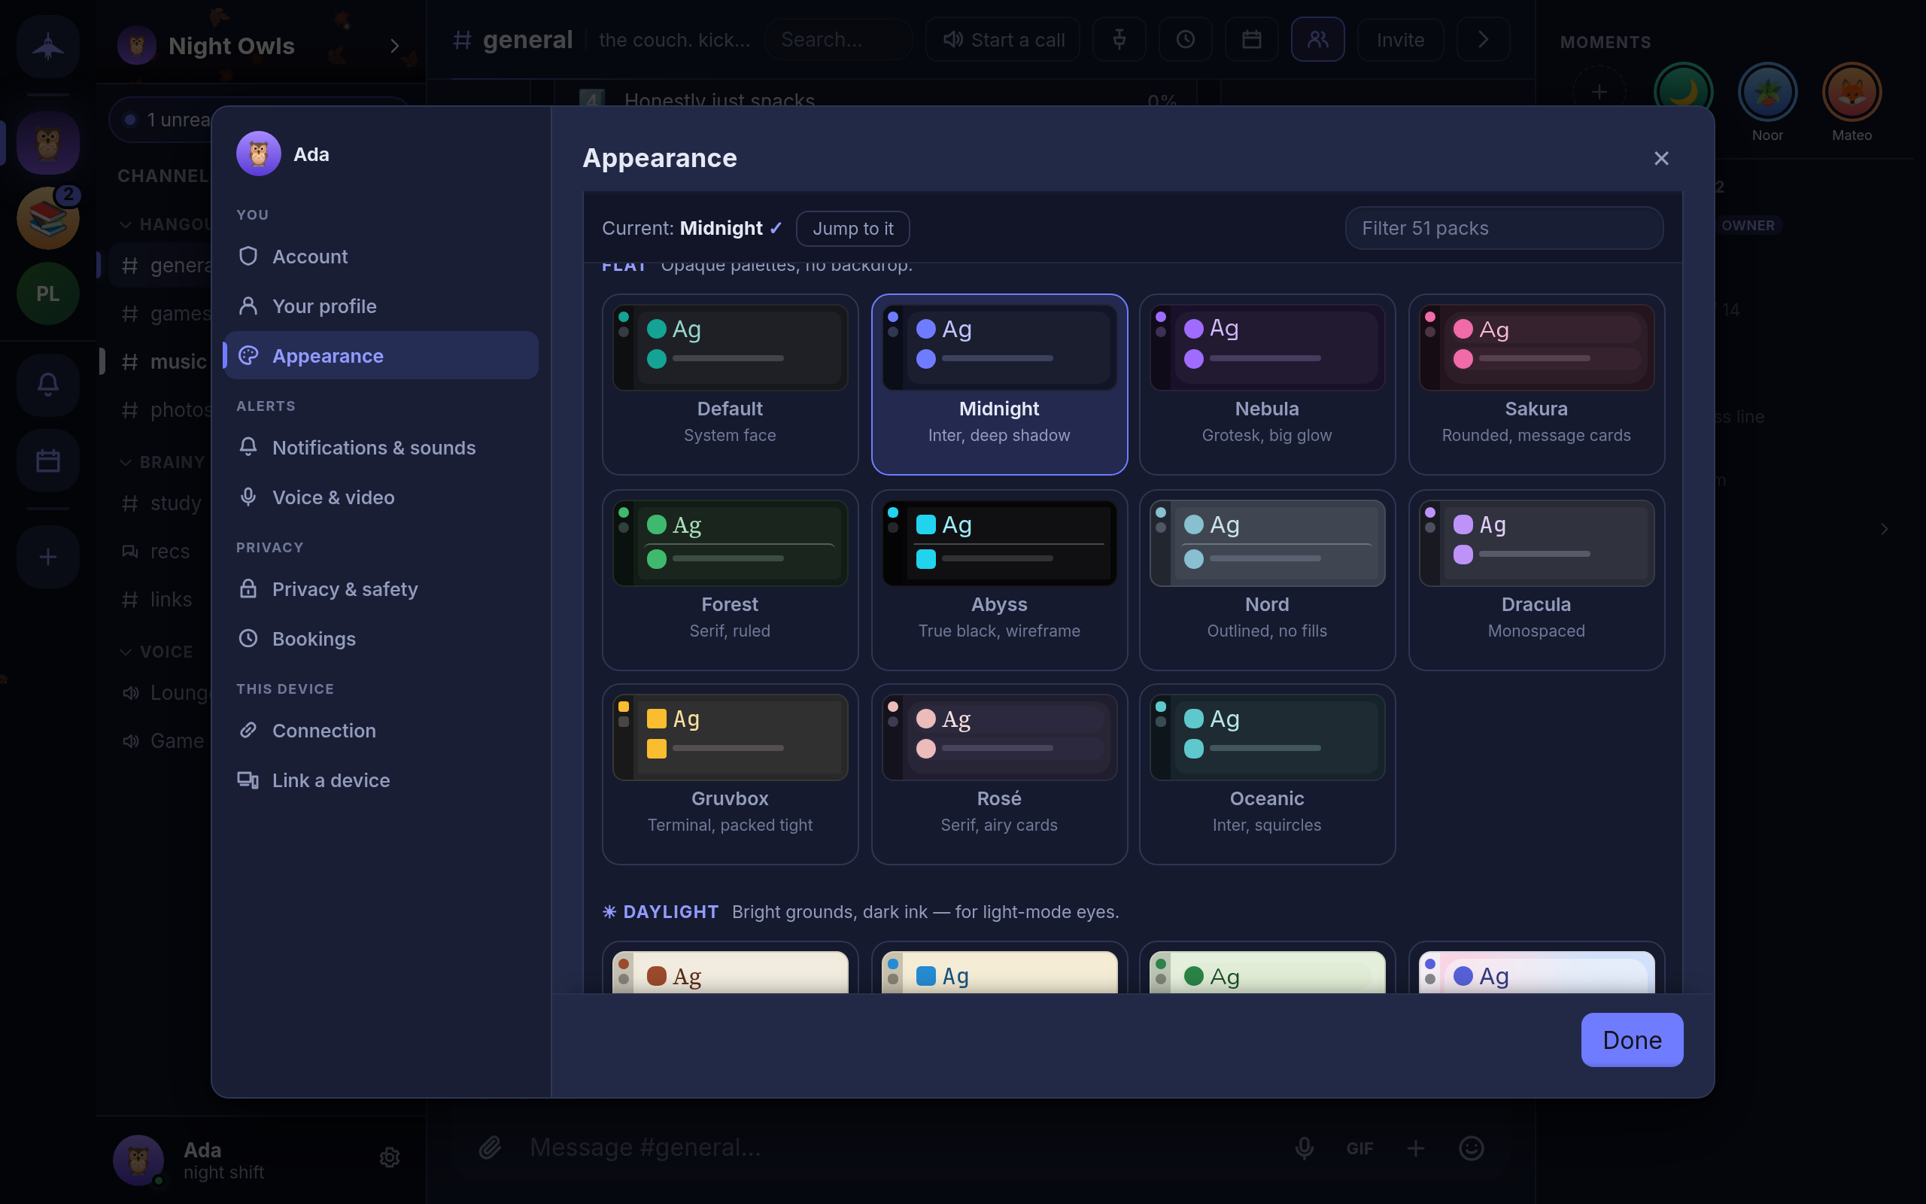Click the Start a call button
This screenshot has height=1204, width=1926.
(x=1003, y=40)
